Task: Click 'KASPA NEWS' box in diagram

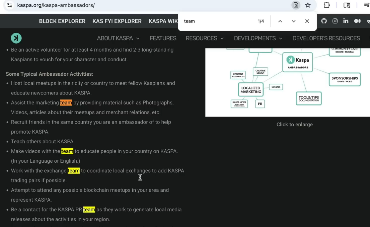Action: (239, 103)
